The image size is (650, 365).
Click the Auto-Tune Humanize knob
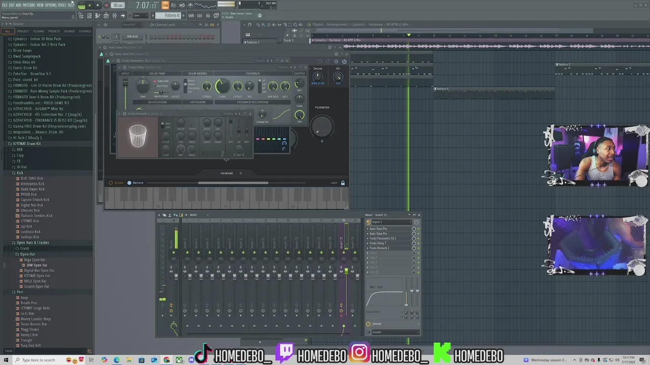[322, 126]
